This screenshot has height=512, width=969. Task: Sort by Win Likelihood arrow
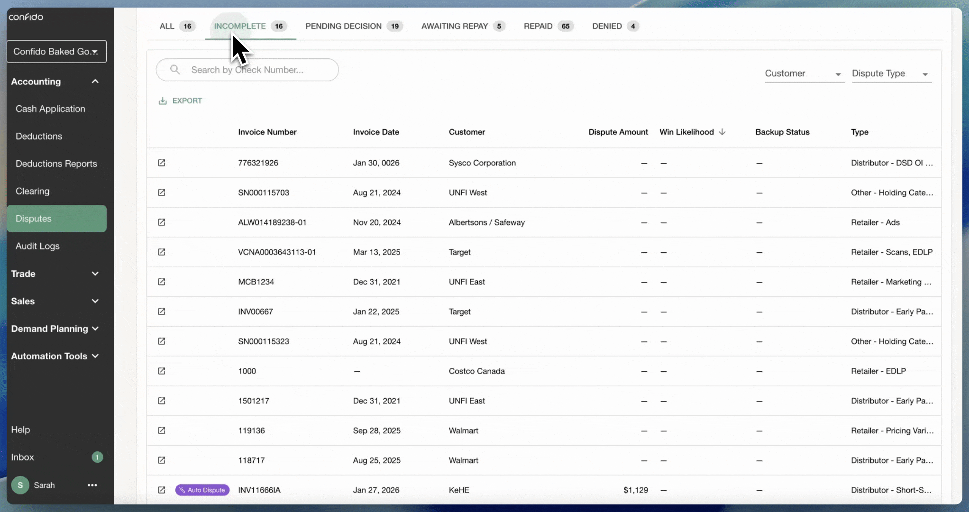[x=722, y=132]
